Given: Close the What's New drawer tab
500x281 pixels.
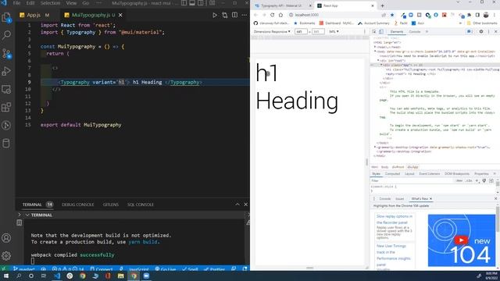Looking at the screenshot, I should pyautogui.click(x=430, y=198).
